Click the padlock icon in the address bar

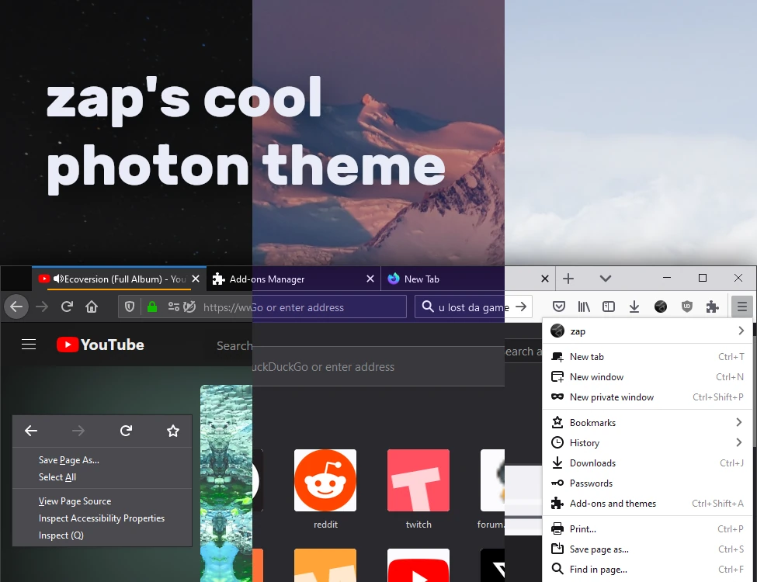154,307
